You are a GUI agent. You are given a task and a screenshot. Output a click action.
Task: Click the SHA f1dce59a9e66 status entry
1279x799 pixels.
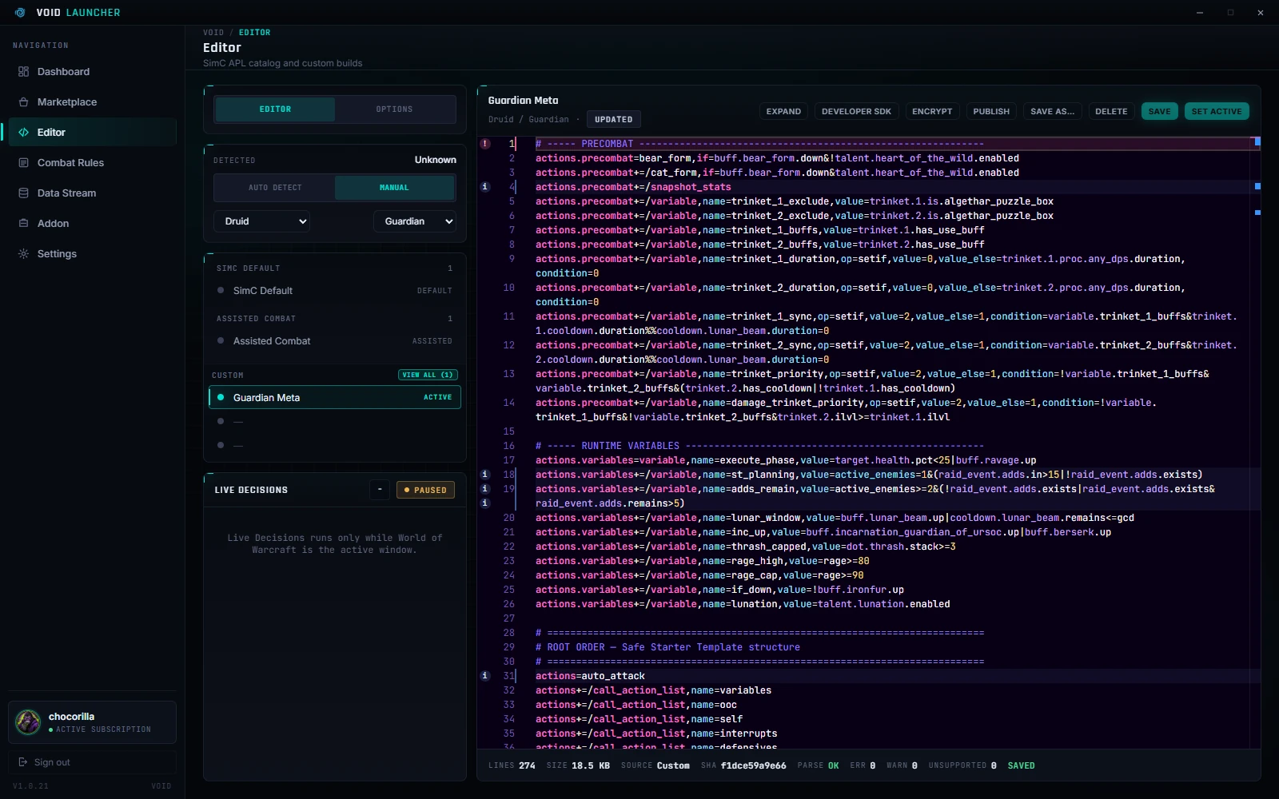743,765
